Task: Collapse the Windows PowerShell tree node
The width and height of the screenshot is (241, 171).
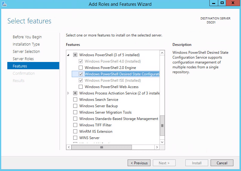Action: click(x=68, y=55)
